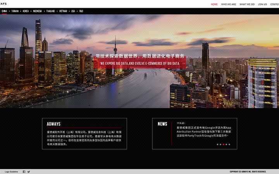Switch to the VIETNAM region
This screenshot has height=174, width=279.
pos(63,11)
